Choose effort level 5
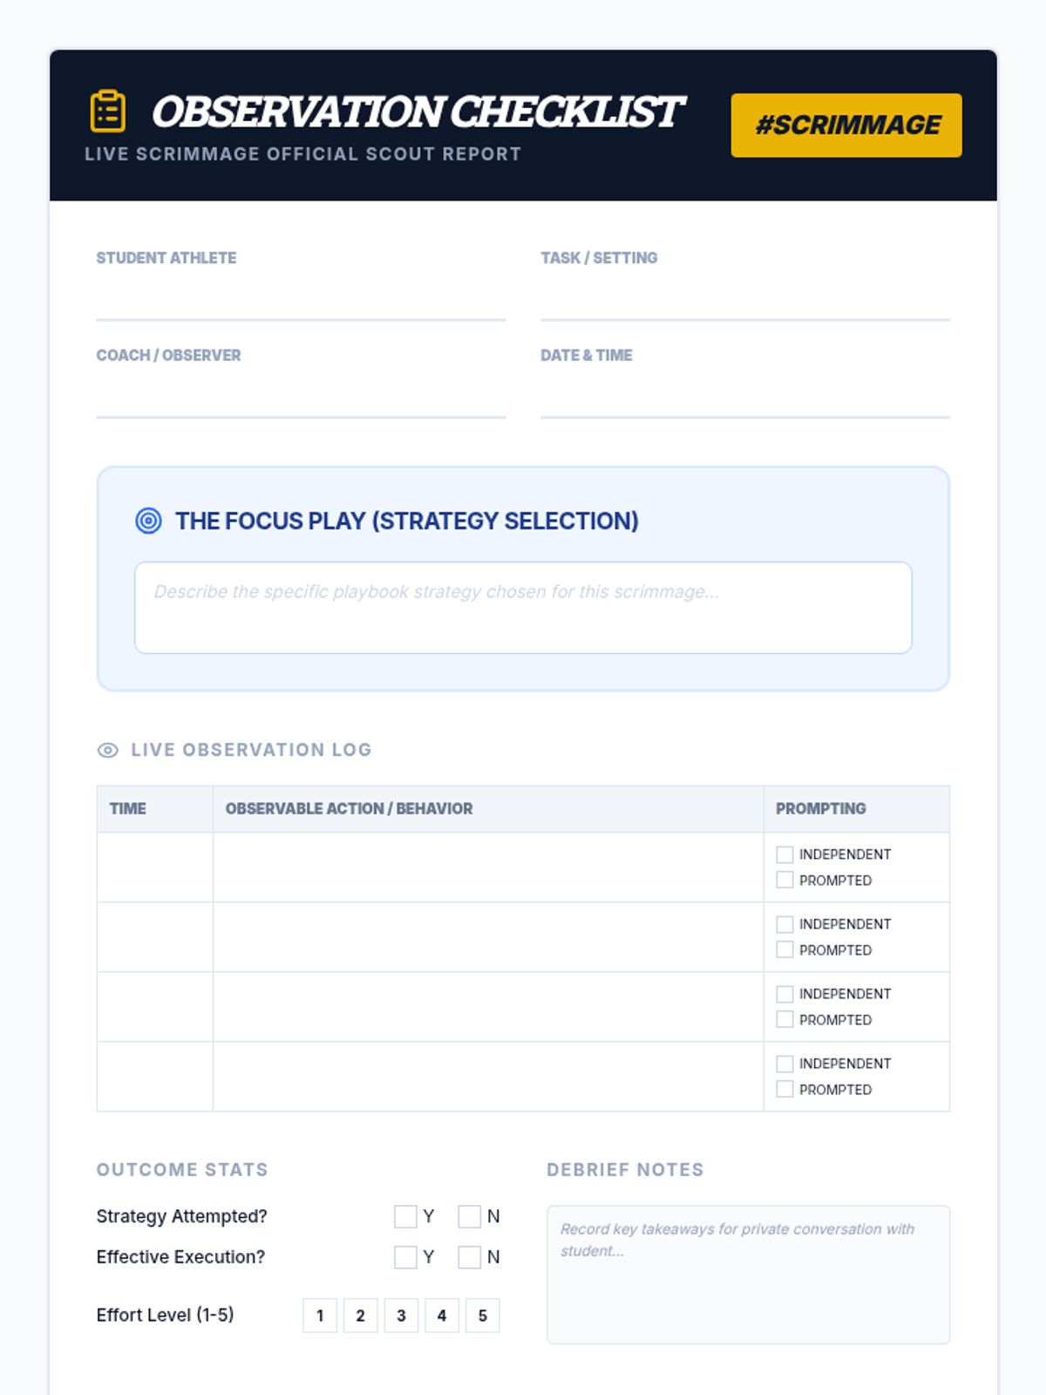The height and width of the screenshot is (1395, 1046). click(x=483, y=1316)
